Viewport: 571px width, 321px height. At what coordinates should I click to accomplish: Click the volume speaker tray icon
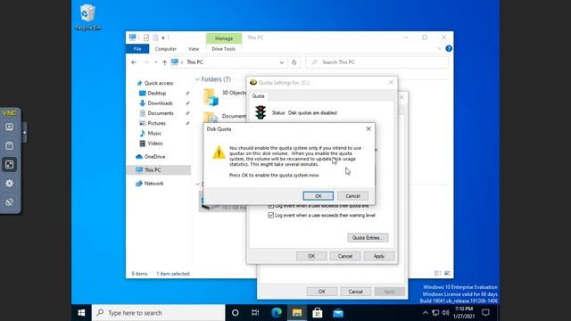tap(445, 313)
